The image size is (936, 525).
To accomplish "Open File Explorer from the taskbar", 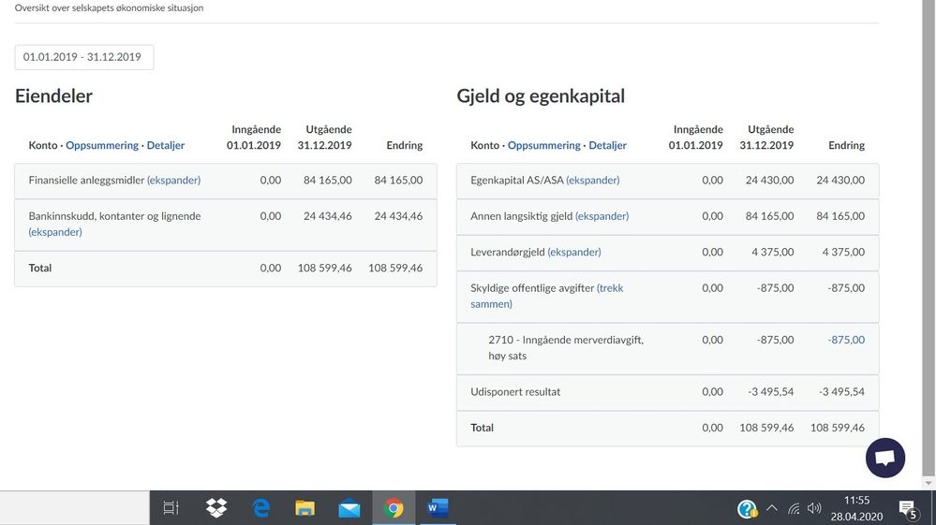I will click(305, 508).
